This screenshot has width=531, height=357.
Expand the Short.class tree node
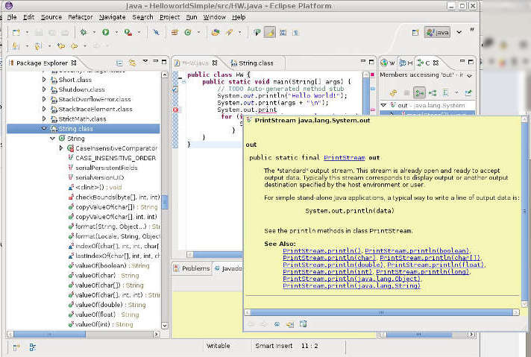tap(44, 80)
